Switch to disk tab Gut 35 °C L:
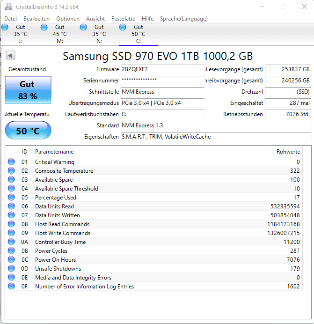 (20, 34)
